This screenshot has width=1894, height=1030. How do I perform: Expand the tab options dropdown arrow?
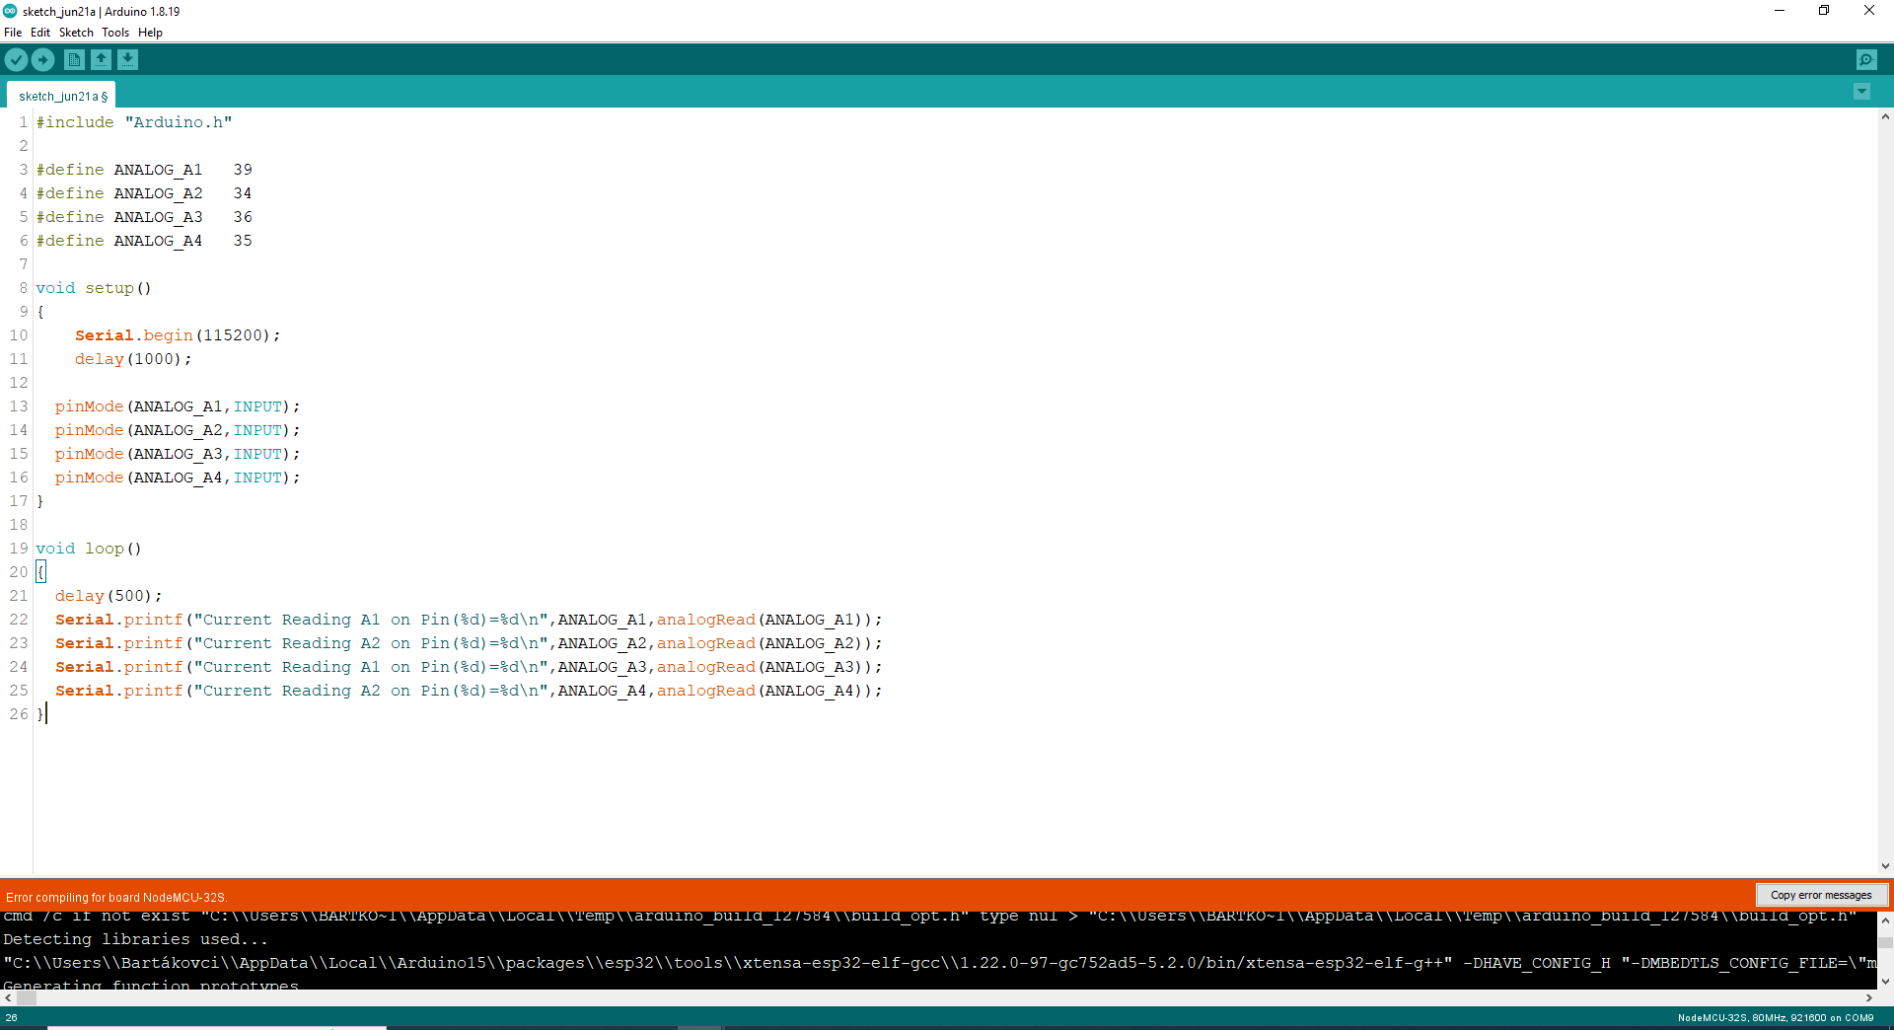tap(1861, 92)
